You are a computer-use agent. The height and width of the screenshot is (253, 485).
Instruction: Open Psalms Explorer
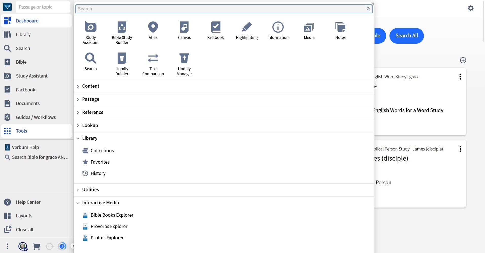click(x=107, y=238)
